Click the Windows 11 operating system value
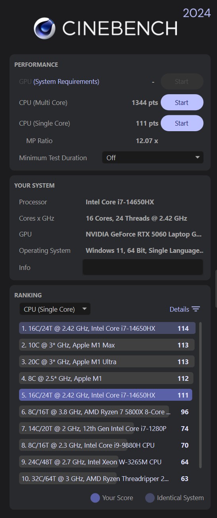The width and height of the screenshot is (217, 518). pyautogui.click(x=145, y=250)
